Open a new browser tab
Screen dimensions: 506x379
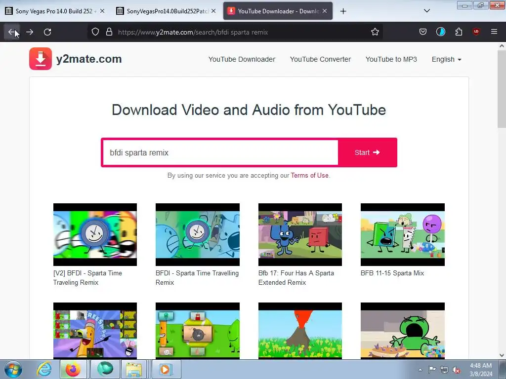[343, 11]
